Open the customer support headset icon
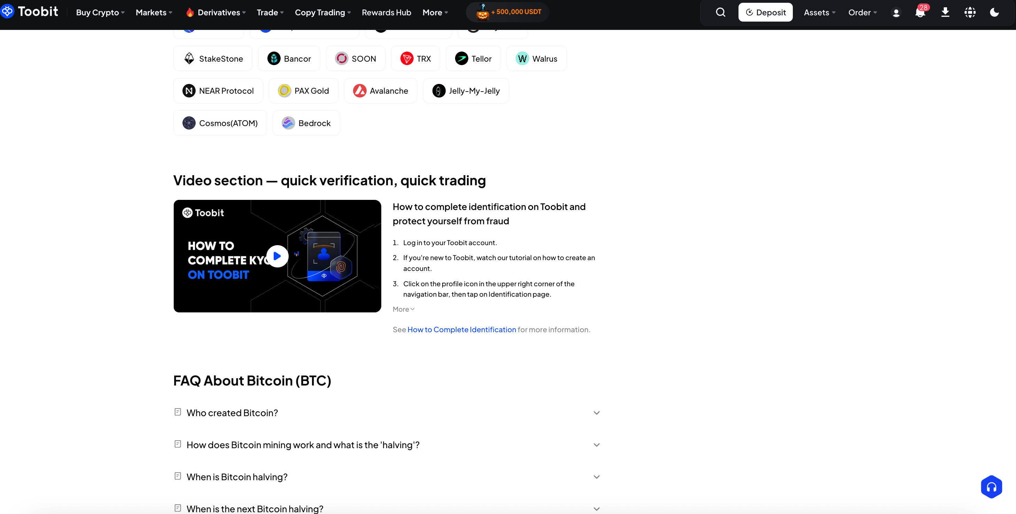 point(991,487)
